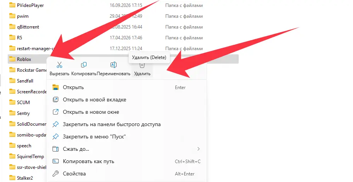This screenshot has width=353, height=182.
Task: Click the Cut (Вырезать) scissors icon
Action: tap(59, 65)
